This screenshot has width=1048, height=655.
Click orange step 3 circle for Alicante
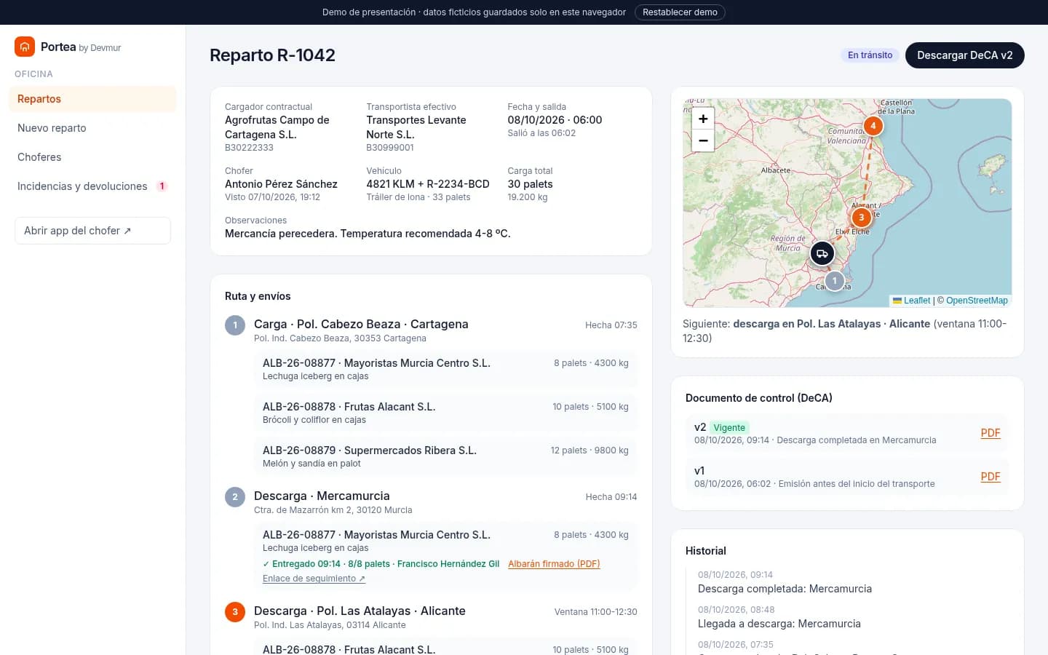(235, 612)
